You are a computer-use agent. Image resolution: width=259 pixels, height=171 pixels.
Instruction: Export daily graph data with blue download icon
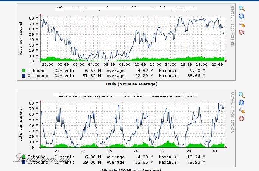[241, 16]
